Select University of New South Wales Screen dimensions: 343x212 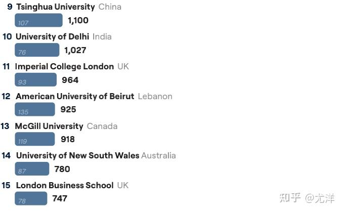pos(78,155)
